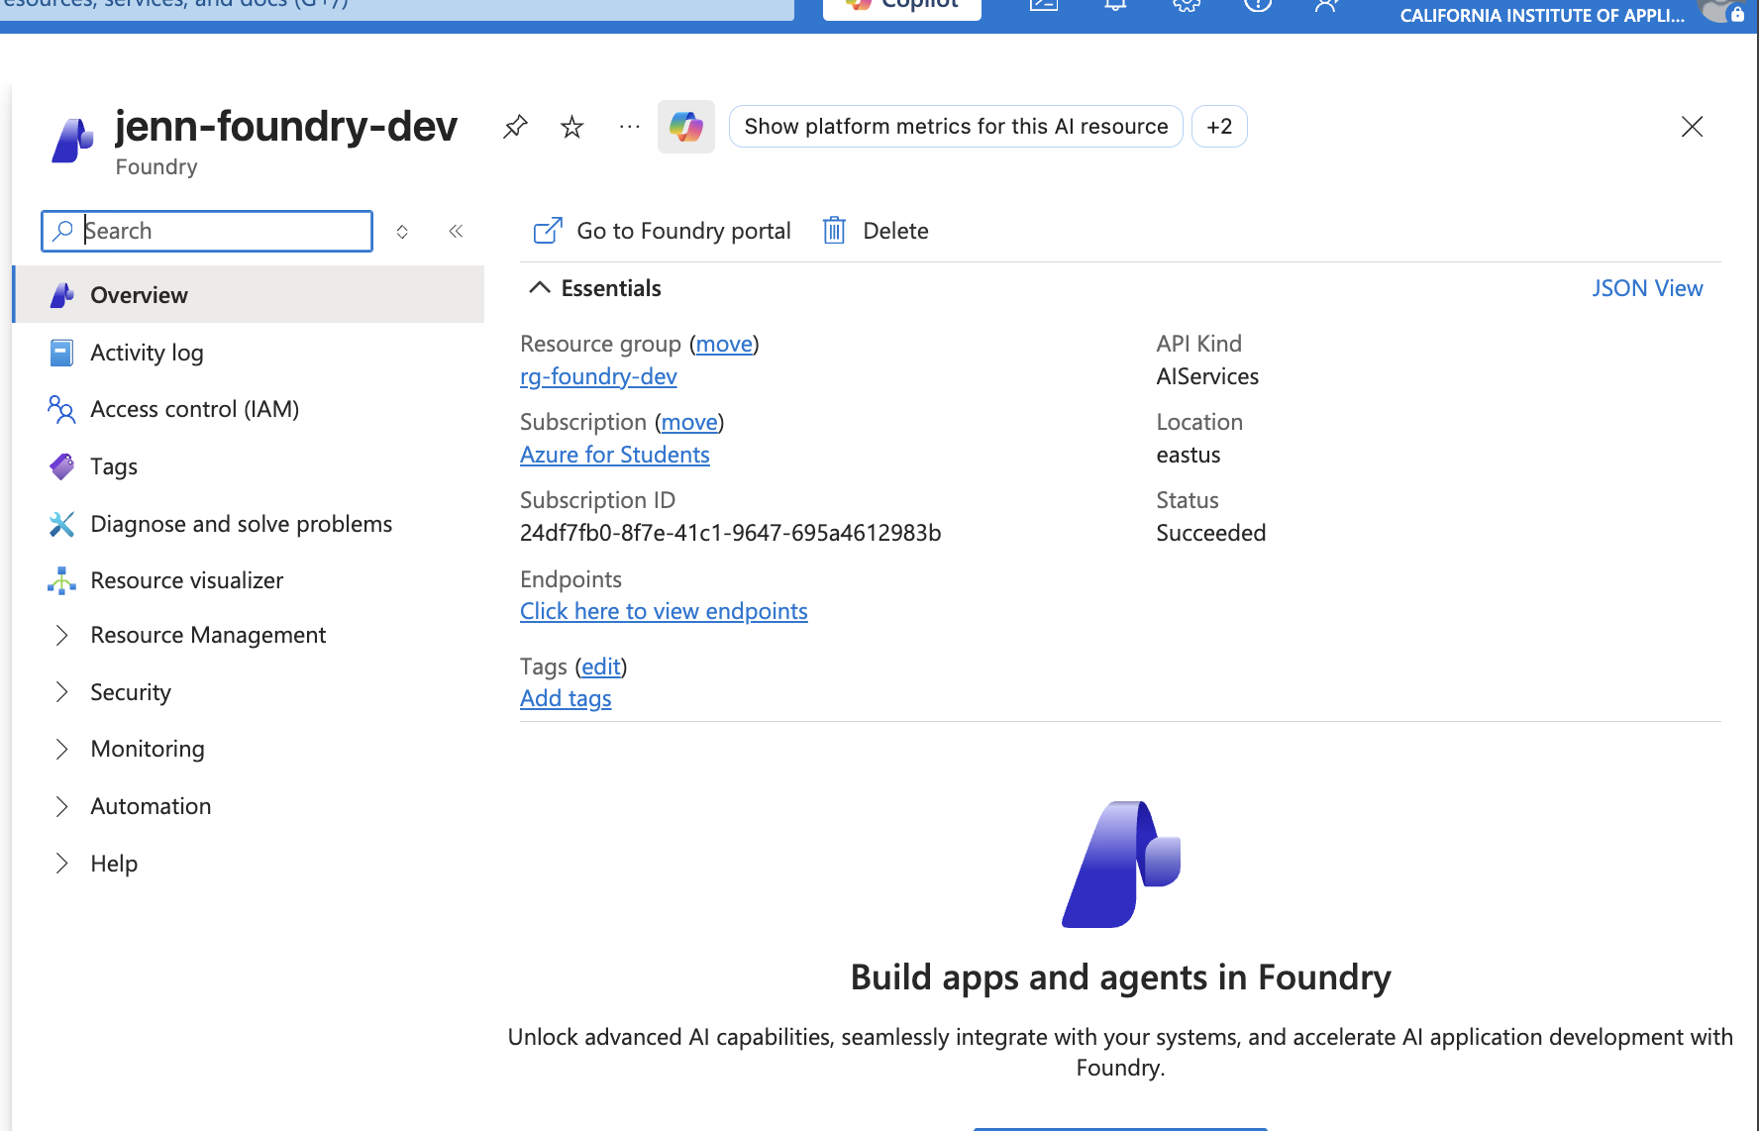Click the account directory name in top bar
The image size is (1759, 1131).
click(x=1541, y=15)
